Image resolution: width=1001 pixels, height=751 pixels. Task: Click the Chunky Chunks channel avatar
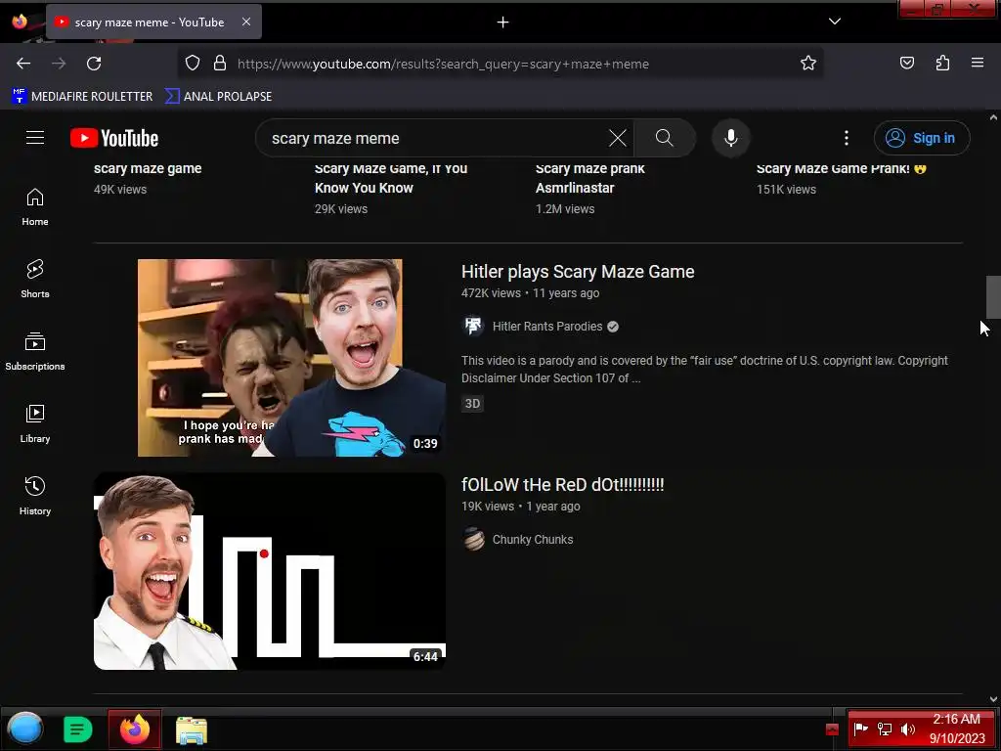pyautogui.click(x=474, y=540)
